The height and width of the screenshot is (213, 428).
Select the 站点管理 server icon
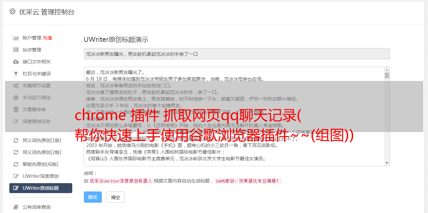tap(16, 50)
